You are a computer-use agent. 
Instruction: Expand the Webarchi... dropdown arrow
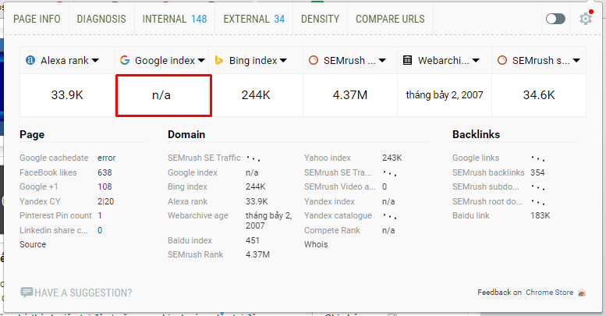(x=476, y=61)
